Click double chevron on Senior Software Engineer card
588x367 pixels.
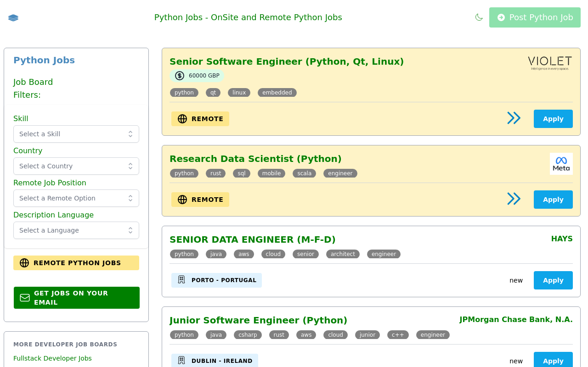pos(514,118)
